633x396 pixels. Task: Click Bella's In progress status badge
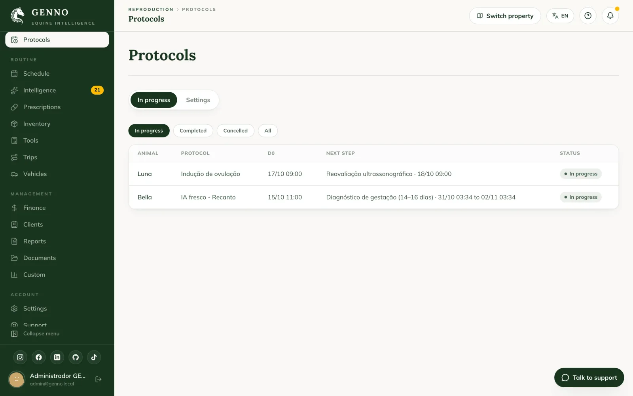coord(581,197)
